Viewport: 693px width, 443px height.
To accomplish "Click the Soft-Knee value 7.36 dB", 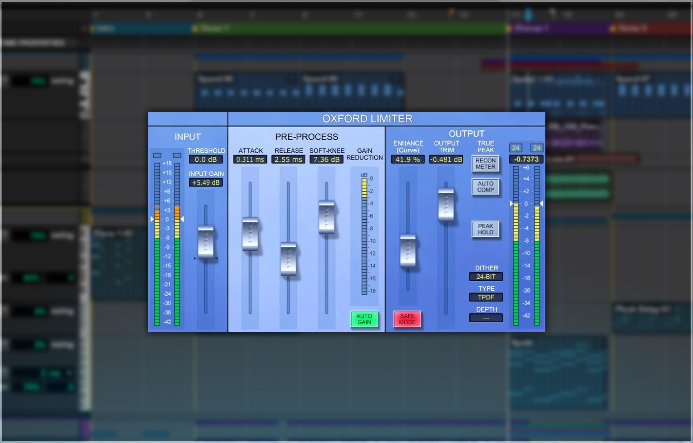I will point(326,160).
